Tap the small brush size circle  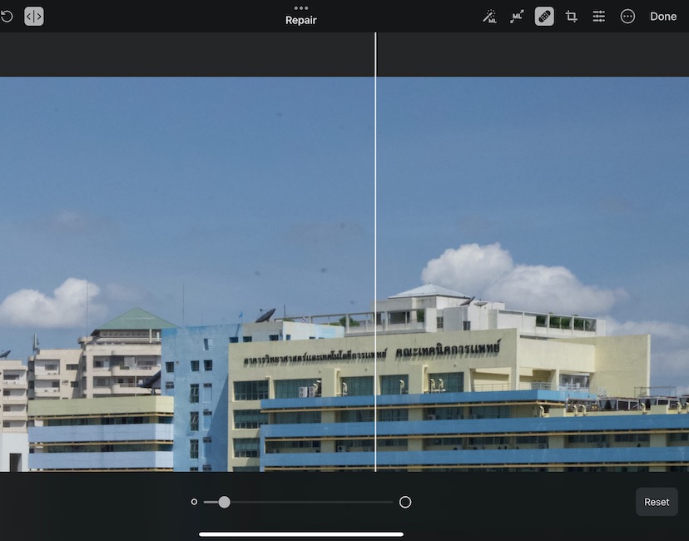194,502
